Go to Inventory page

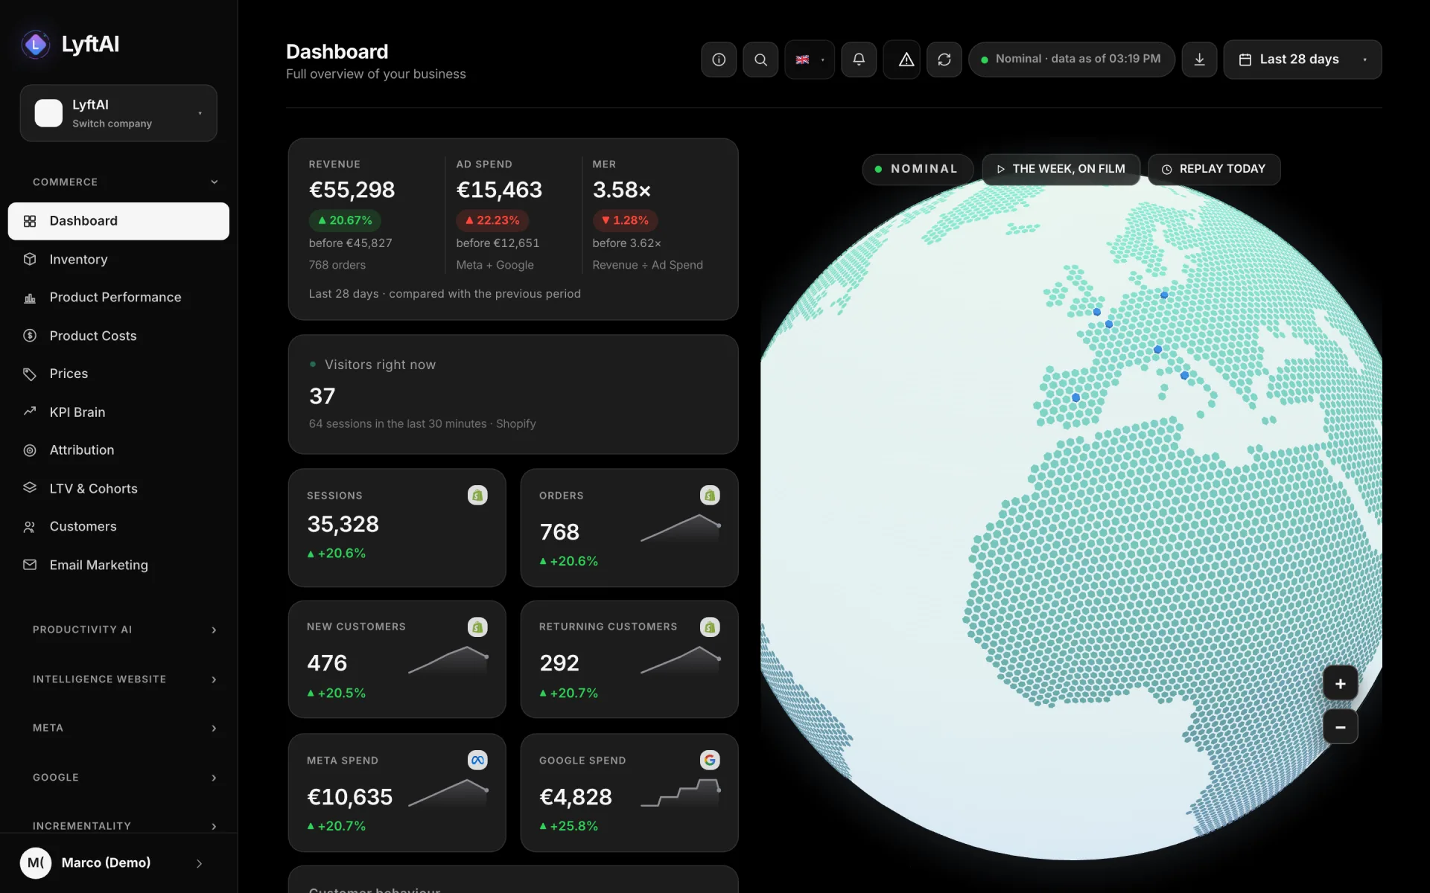coord(118,259)
